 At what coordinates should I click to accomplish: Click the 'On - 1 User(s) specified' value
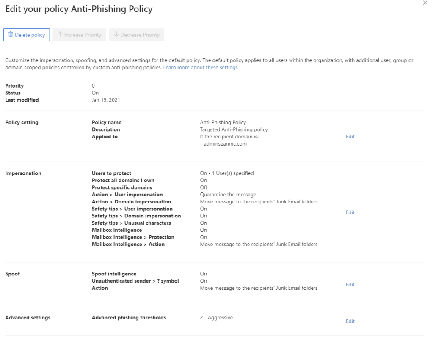pyautogui.click(x=226, y=173)
